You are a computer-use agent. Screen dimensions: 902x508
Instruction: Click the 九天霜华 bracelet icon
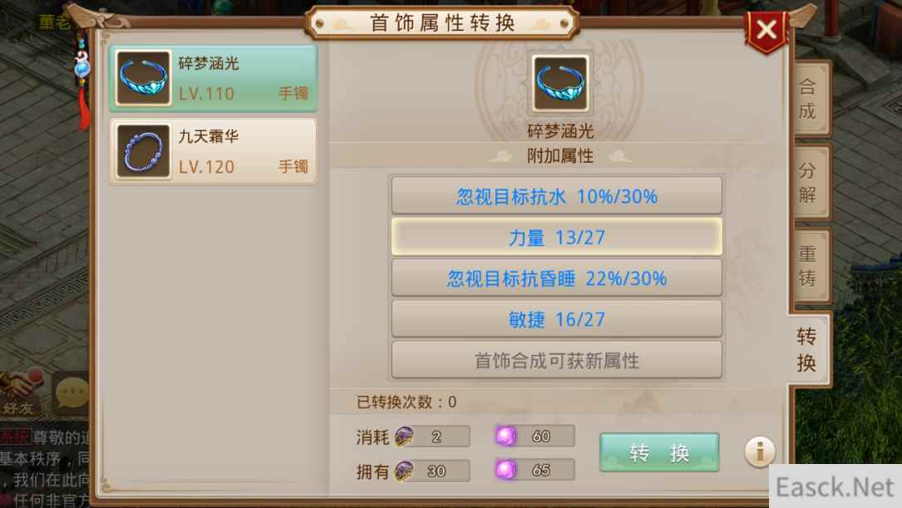tap(143, 151)
